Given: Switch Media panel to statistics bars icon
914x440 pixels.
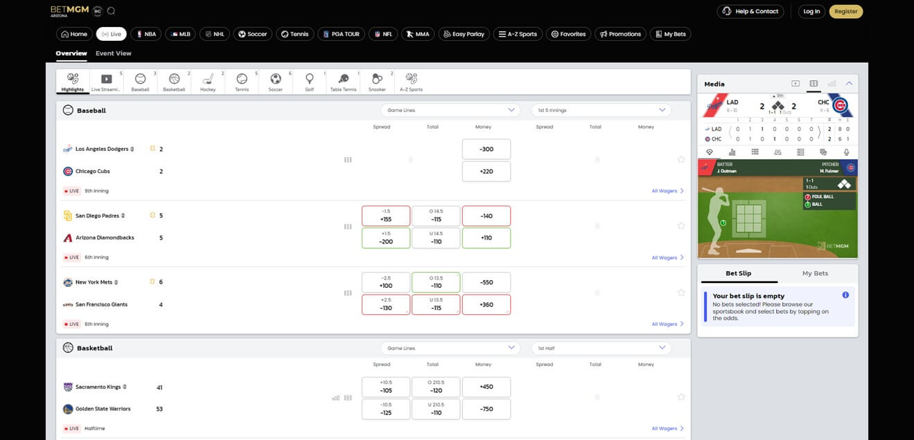Looking at the screenshot, I should click(832, 84).
